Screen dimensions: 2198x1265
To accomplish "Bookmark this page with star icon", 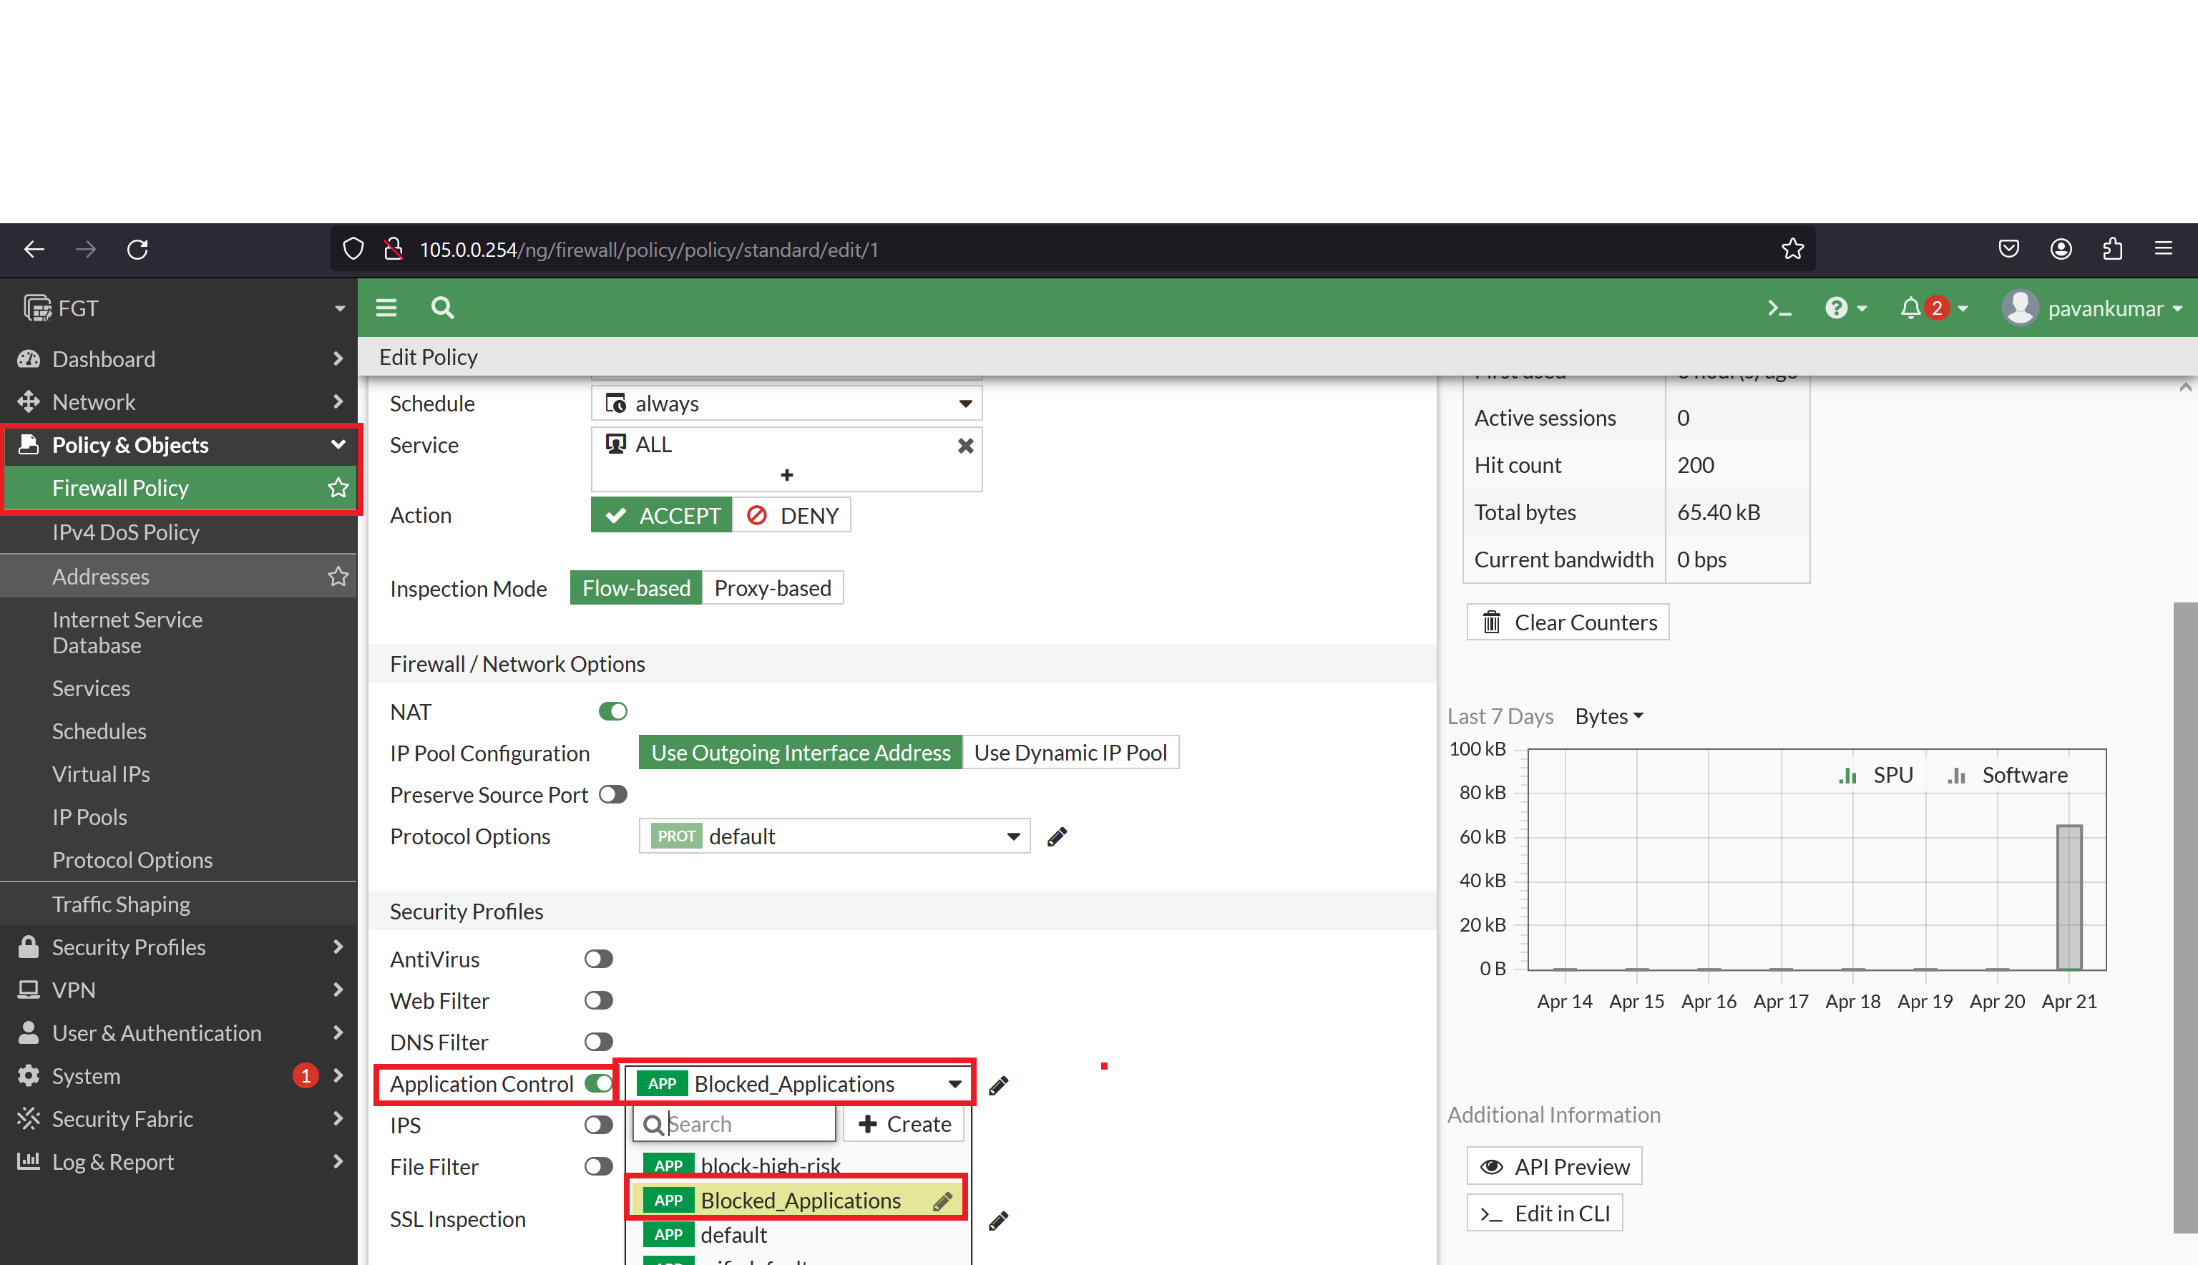I will (1792, 249).
